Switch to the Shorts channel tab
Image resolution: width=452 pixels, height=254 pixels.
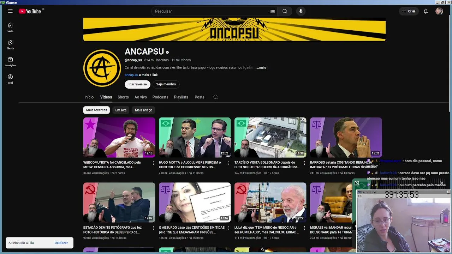123,97
